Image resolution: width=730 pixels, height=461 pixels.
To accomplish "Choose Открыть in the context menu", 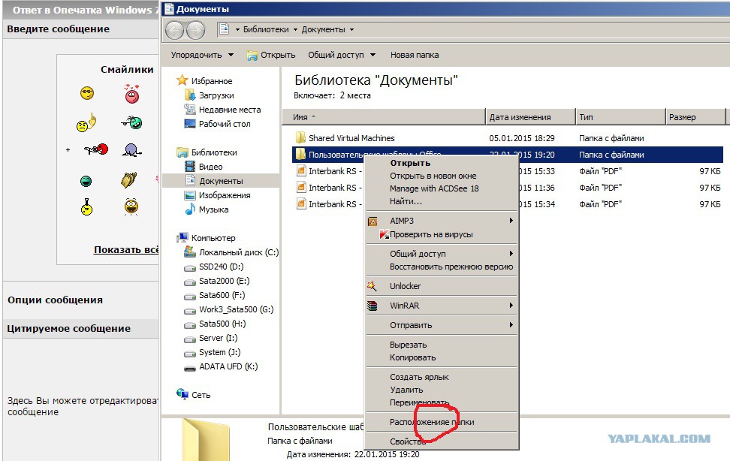I will click(x=410, y=163).
